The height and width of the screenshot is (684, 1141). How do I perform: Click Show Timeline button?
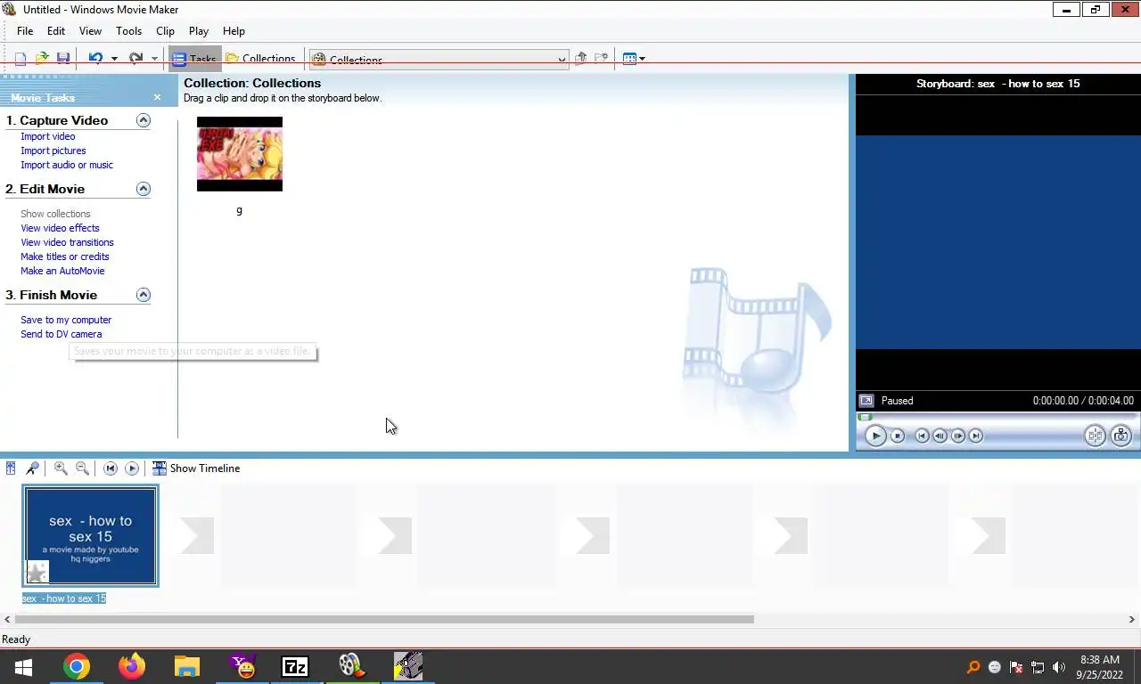click(196, 468)
